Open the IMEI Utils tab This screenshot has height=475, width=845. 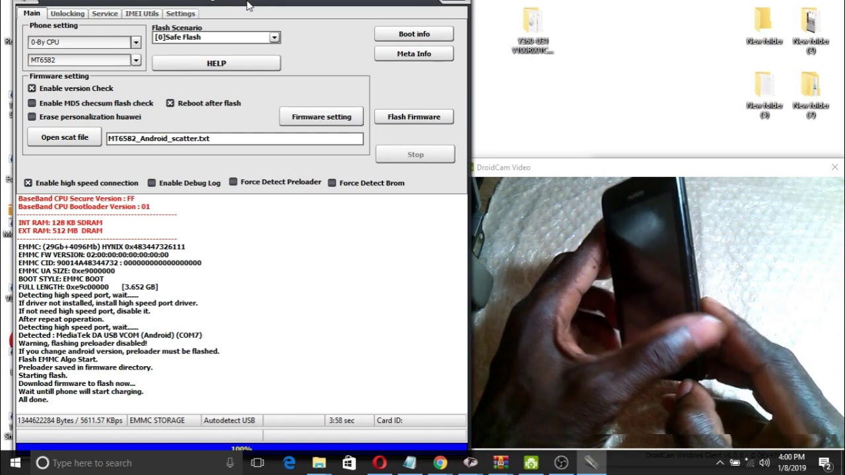(x=142, y=14)
